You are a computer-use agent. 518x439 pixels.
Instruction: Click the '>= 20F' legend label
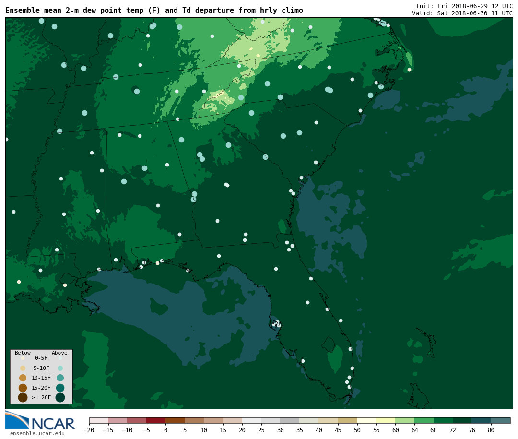click(x=41, y=398)
